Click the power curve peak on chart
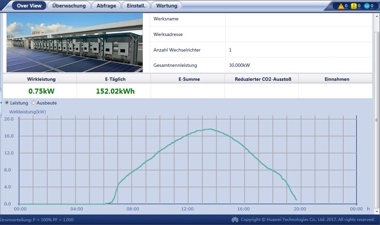The image size is (380, 225). [210, 129]
